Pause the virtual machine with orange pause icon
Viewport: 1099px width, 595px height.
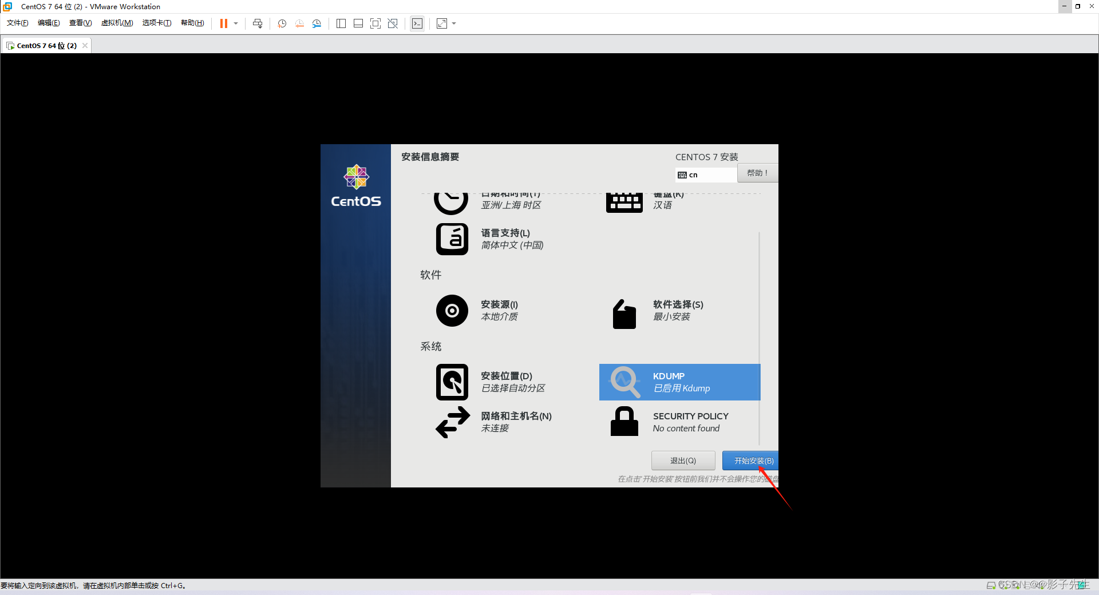224,23
